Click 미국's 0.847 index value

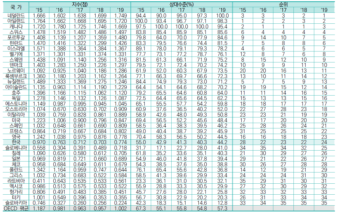pos(120,120)
